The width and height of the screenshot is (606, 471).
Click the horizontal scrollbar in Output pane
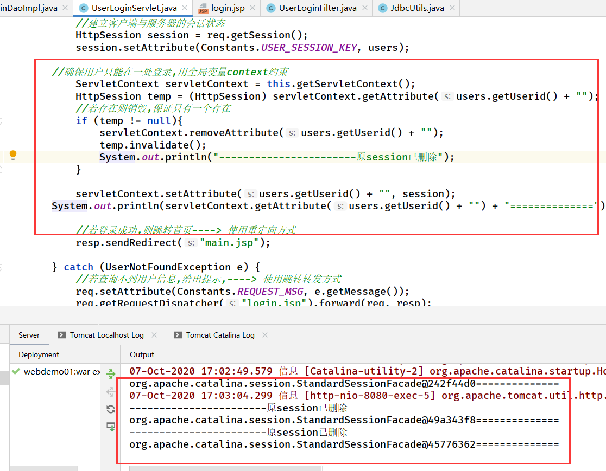[x=226, y=468]
